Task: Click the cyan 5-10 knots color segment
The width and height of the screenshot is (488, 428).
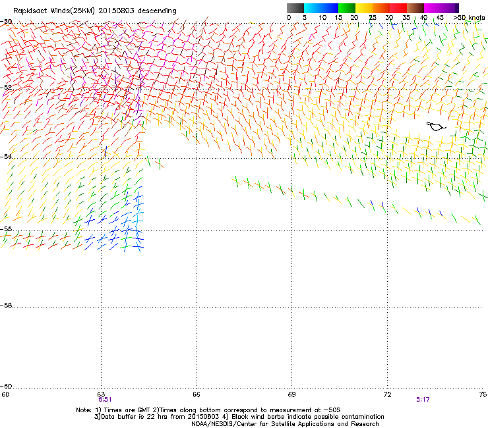Action: point(313,8)
